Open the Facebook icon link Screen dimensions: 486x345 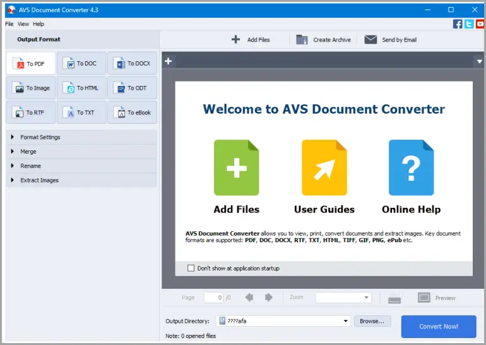click(x=458, y=24)
